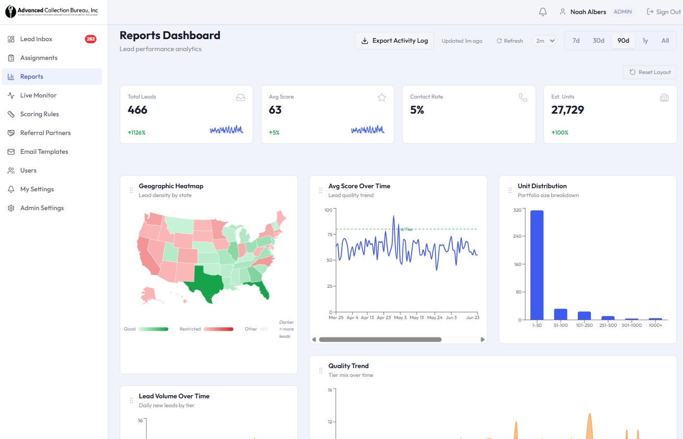The width and height of the screenshot is (683, 439).
Task: Click the Email Templates envelope icon
Action: (11, 152)
